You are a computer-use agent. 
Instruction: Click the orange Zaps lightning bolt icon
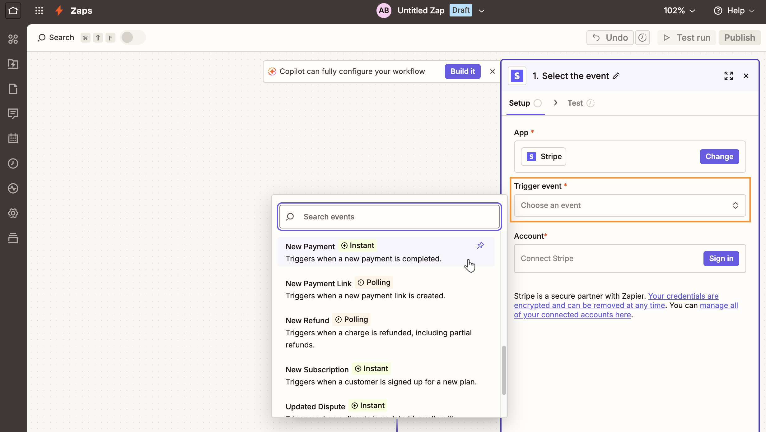59,11
